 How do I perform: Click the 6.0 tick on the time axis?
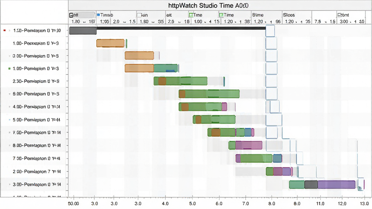[219, 204]
